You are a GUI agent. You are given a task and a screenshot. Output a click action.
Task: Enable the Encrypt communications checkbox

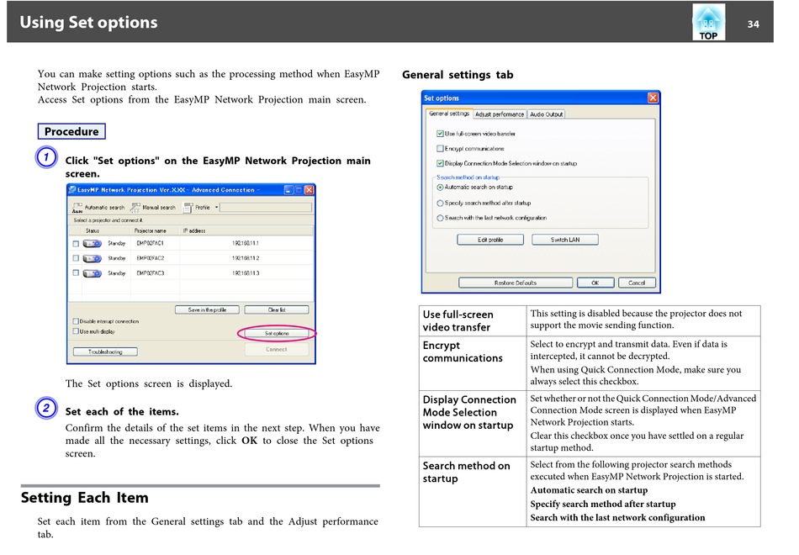[440, 148]
